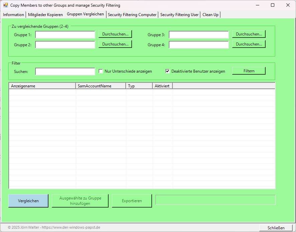The height and width of the screenshot is (232, 296).
Task: Browse for Gruppe 1 with Durchsuchen
Action: click(x=115, y=34)
